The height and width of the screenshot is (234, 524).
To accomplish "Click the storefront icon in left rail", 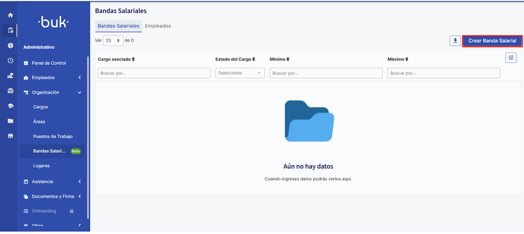I will point(10,136).
